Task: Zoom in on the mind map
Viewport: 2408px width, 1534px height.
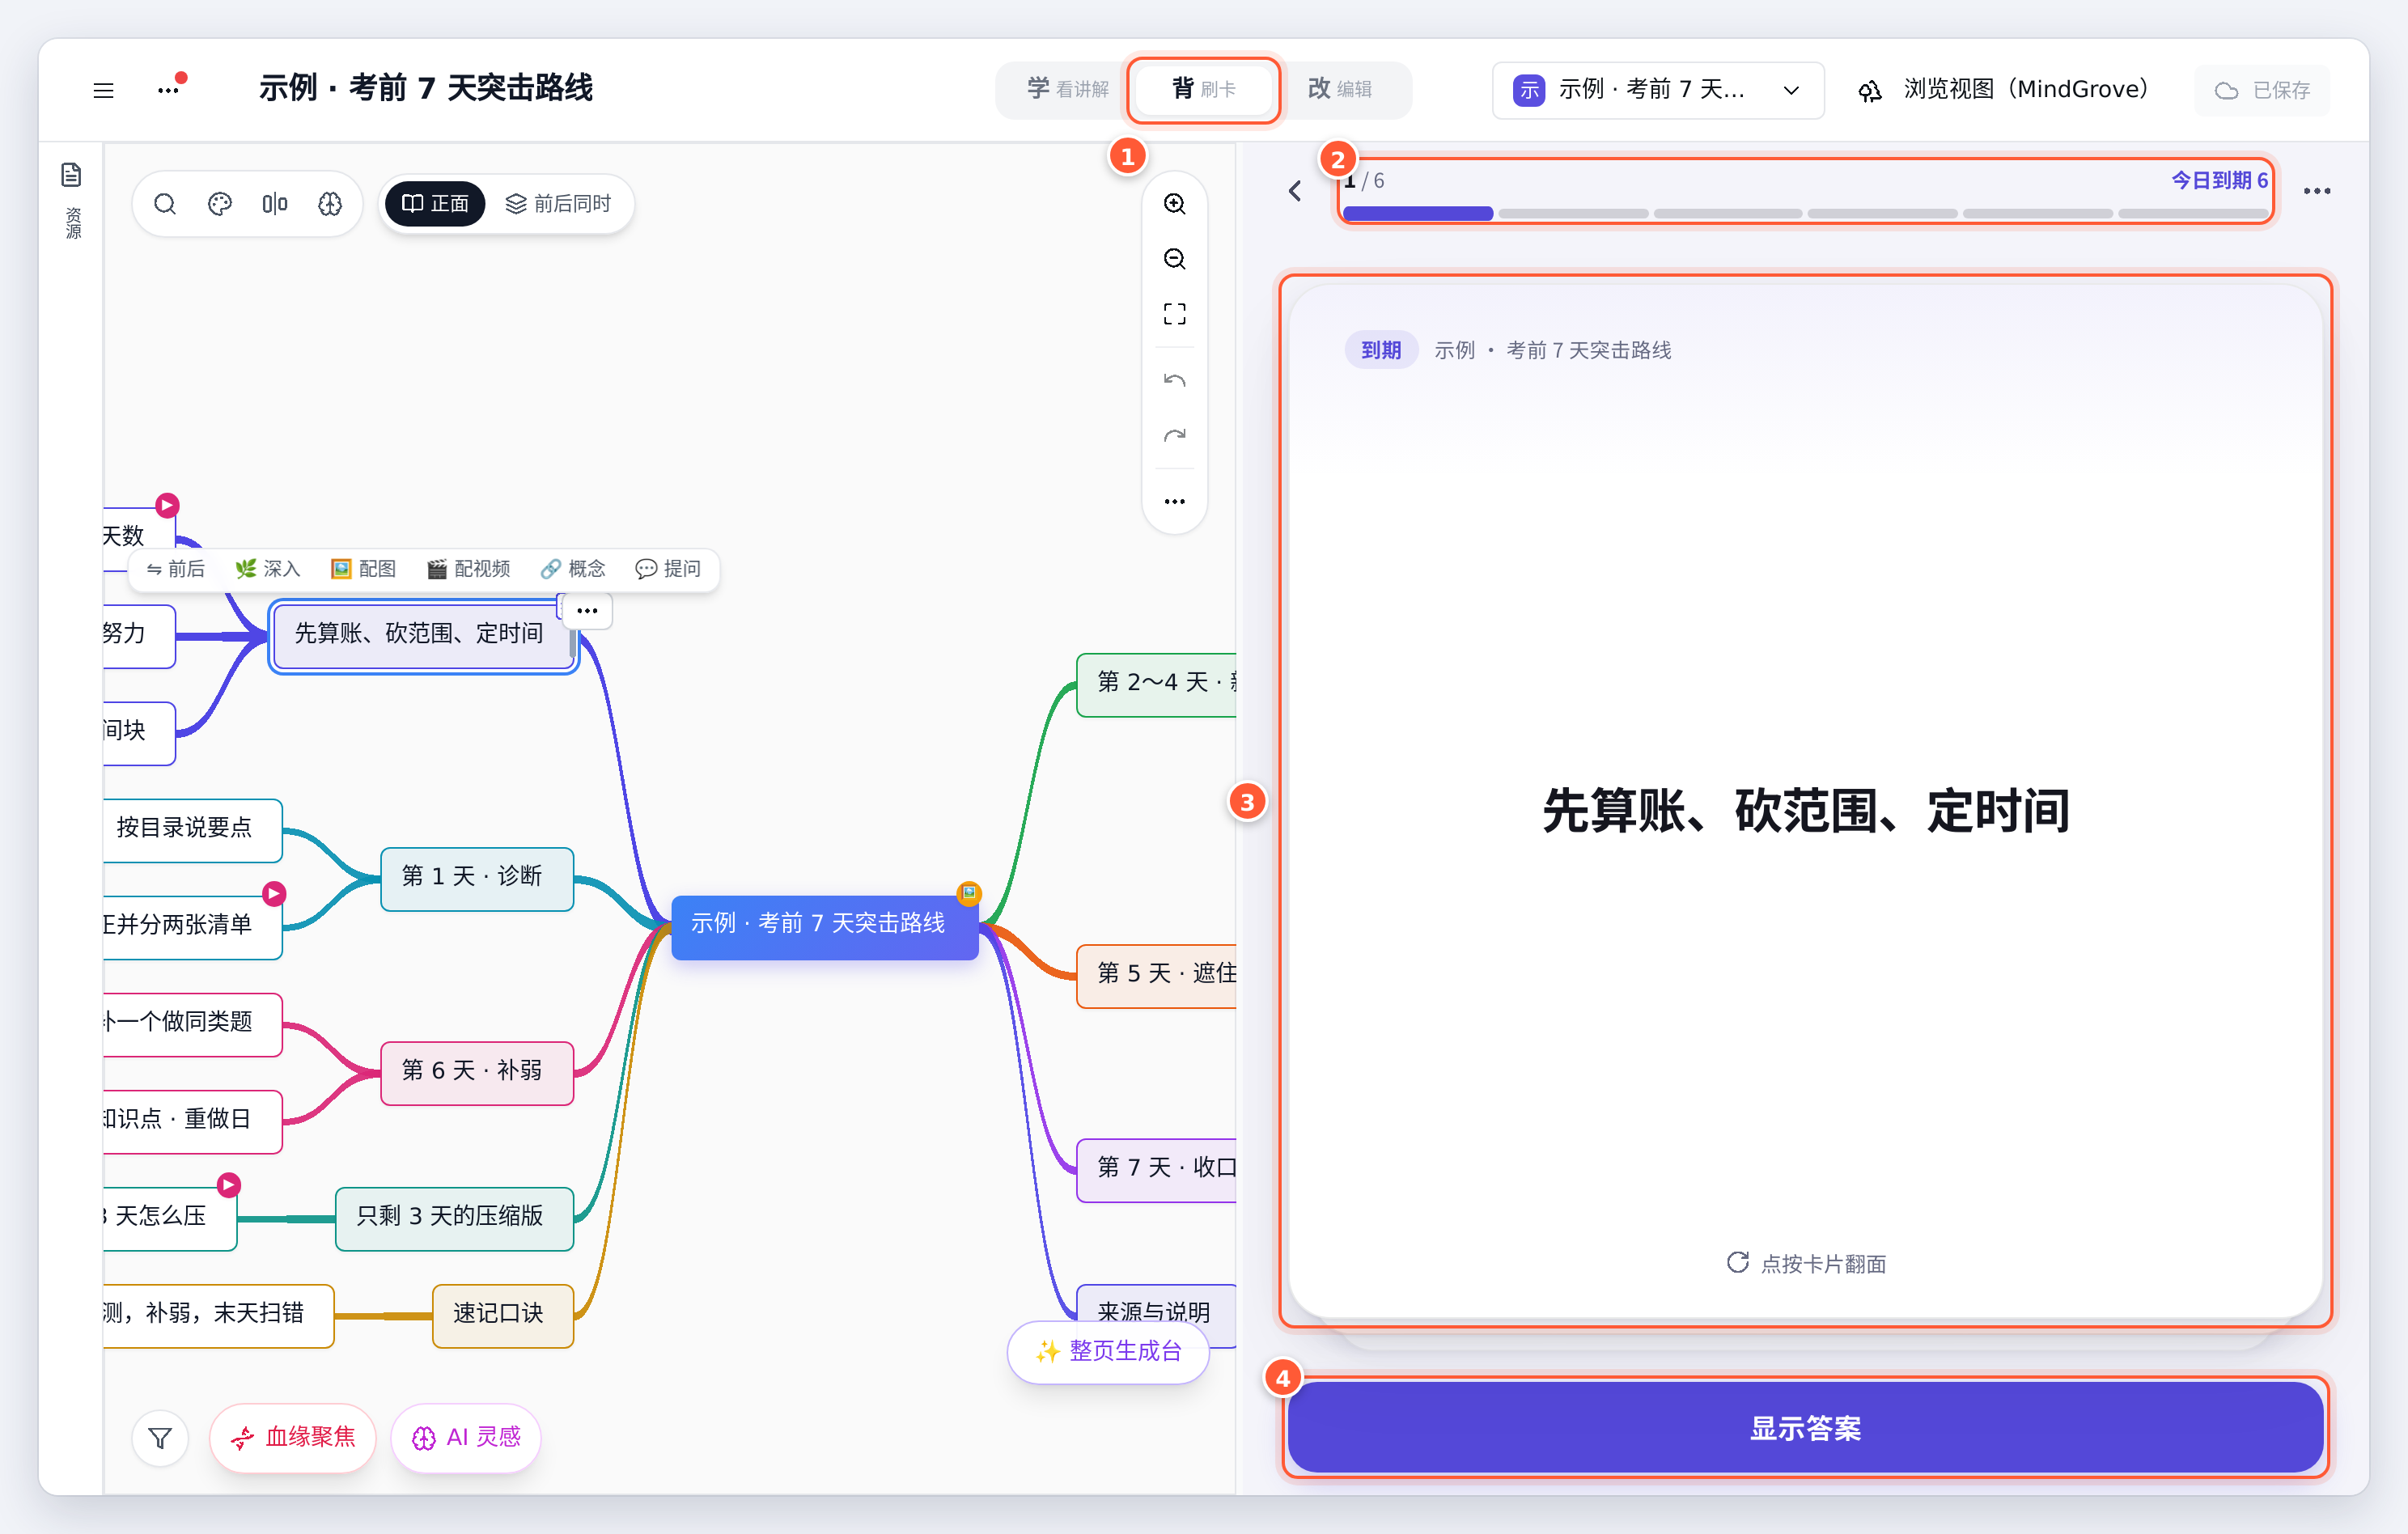Action: (1174, 204)
